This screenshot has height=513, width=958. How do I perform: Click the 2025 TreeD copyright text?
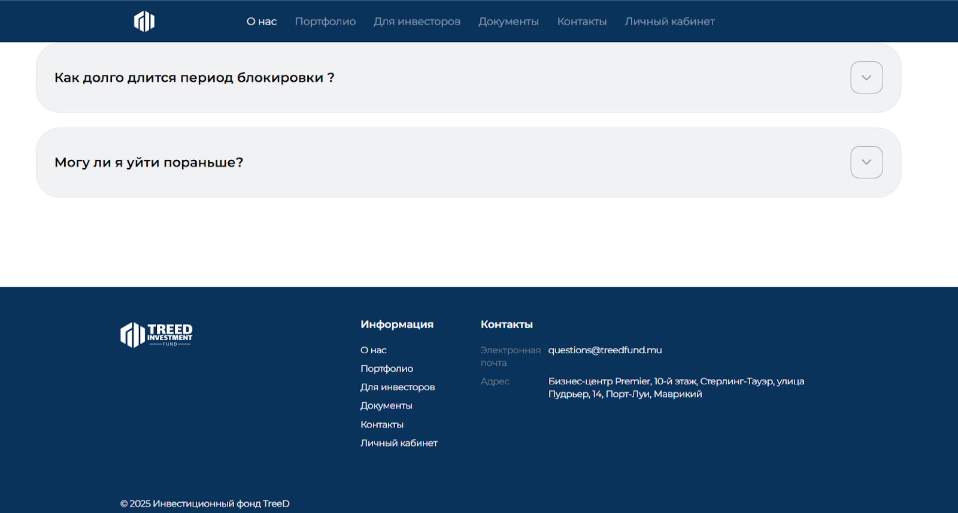tap(205, 503)
